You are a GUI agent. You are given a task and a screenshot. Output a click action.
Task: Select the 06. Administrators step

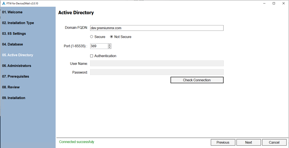click(17, 66)
